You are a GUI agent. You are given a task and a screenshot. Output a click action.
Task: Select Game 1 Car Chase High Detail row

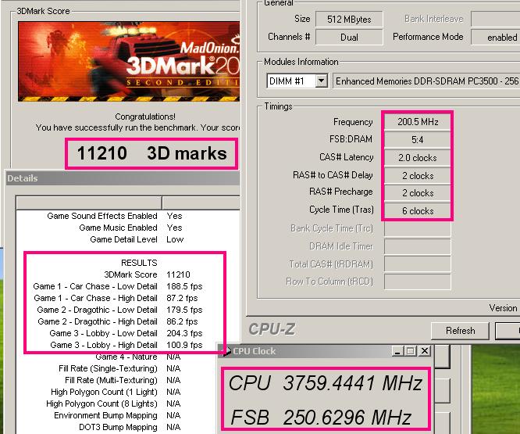(x=128, y=298)
